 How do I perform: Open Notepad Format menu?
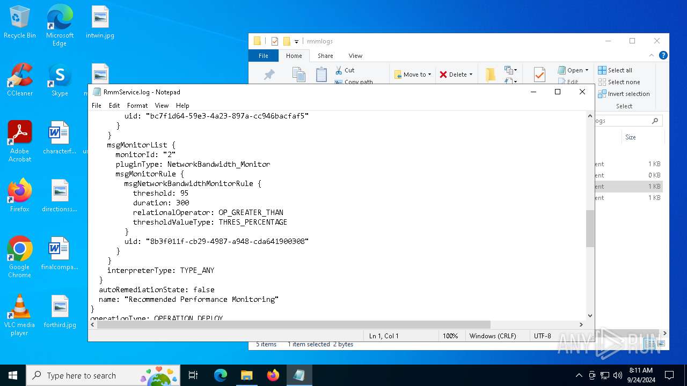coord(137,106)
